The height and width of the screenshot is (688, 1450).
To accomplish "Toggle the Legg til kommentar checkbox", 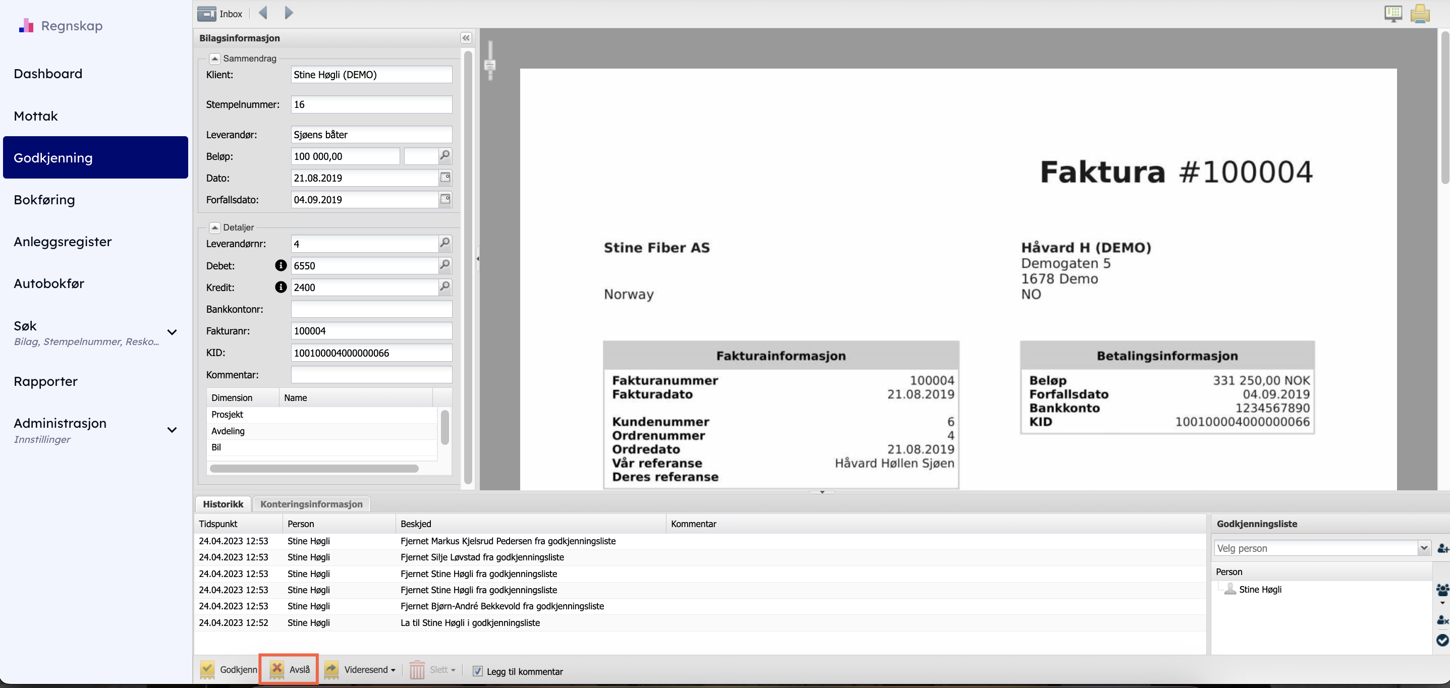I will 477,670.
